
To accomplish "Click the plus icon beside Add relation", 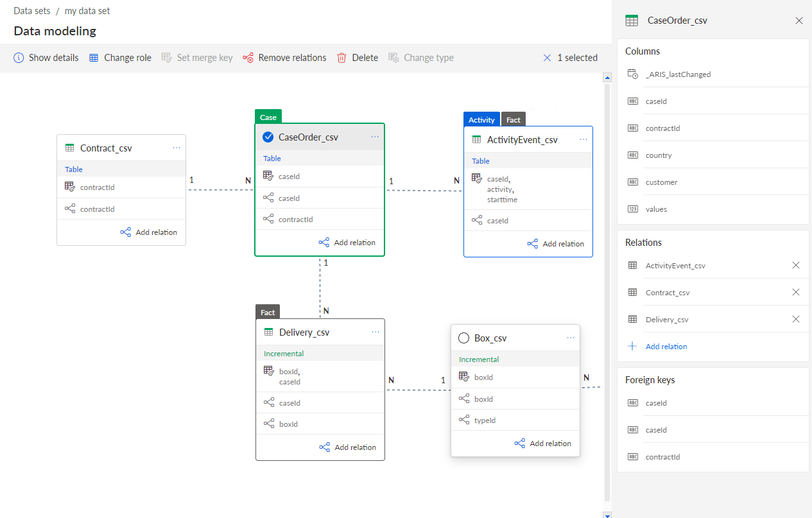I will coord(632,346).
